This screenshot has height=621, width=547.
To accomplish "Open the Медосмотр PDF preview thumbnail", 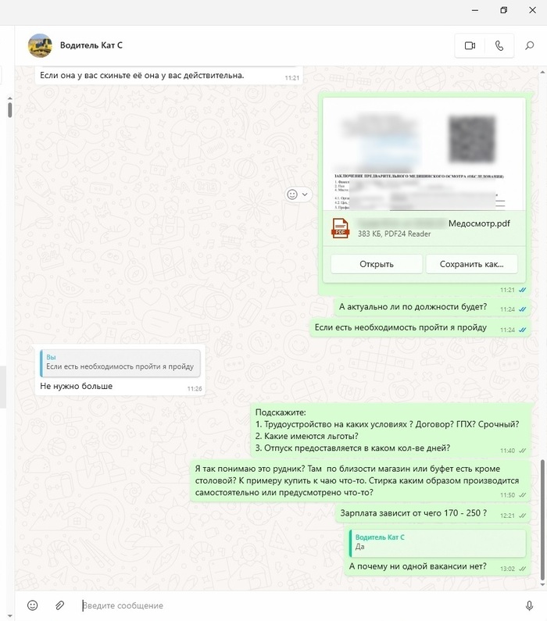I will [x=424, y=154].
